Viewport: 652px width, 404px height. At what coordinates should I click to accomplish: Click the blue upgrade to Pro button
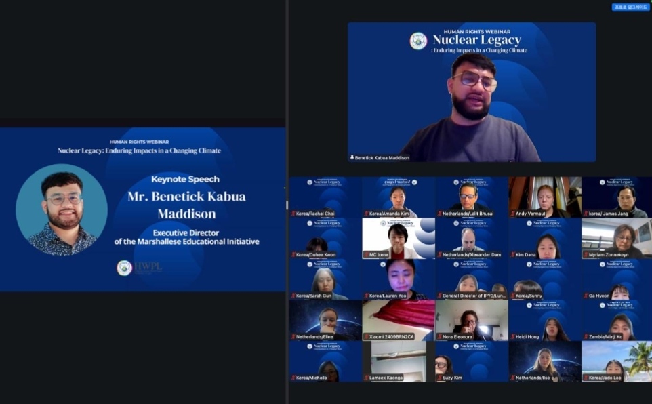pos(630,7)
